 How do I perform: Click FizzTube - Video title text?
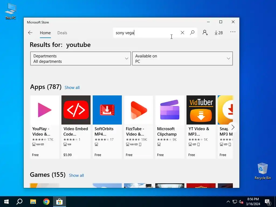click(x=135, y=131)
